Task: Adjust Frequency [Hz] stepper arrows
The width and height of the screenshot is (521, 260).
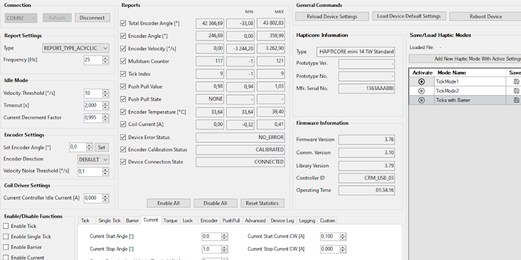Action: pyautogui.click(x=106, y=60)
